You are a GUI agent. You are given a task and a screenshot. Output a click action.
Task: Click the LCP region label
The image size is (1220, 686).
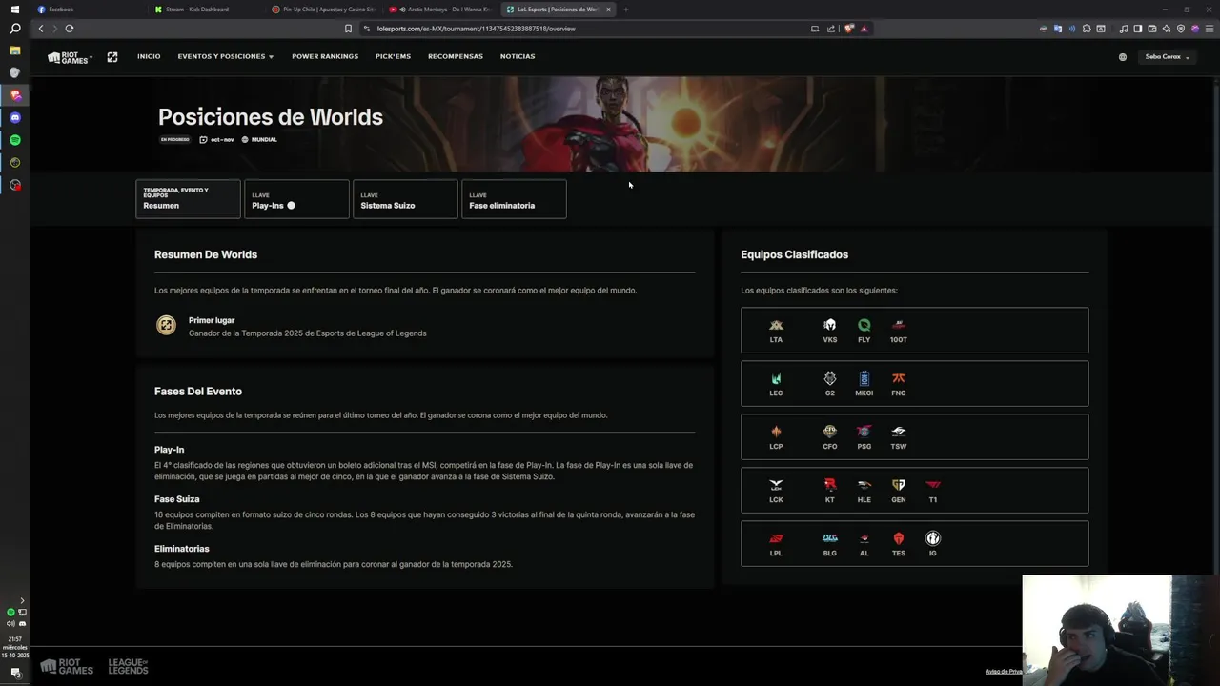click(x=776, y=446)
